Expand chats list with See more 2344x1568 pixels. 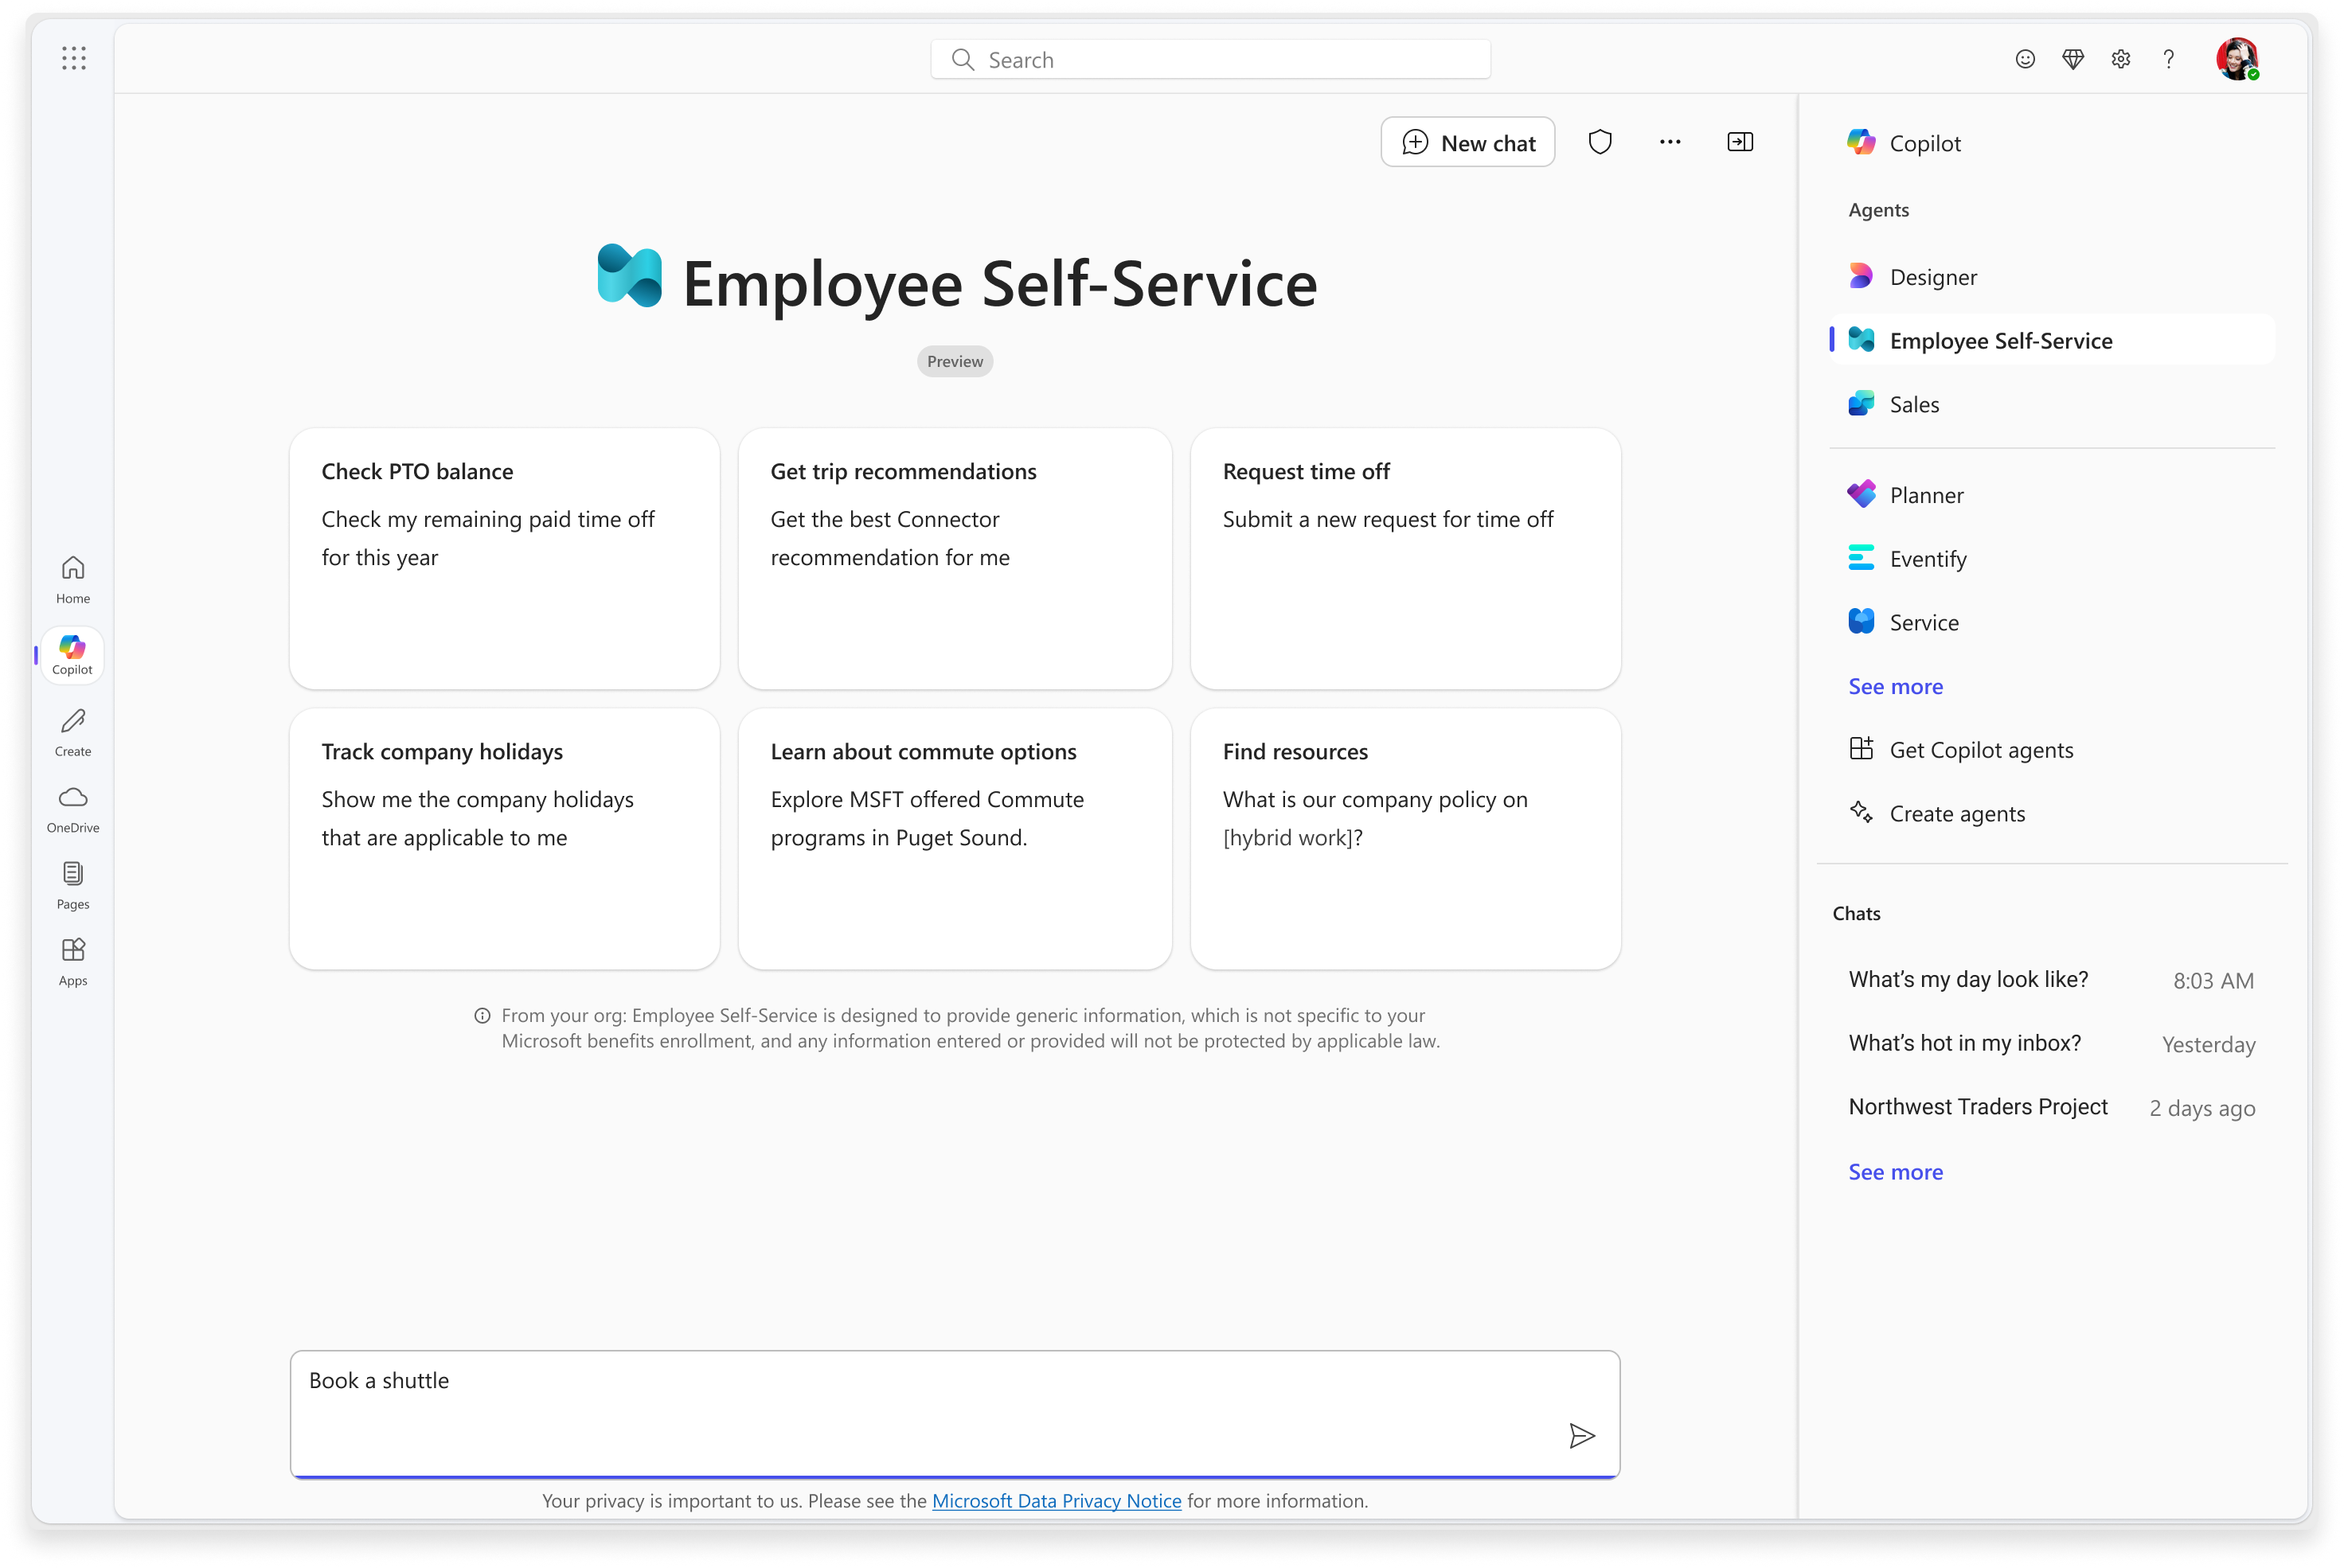point(1895,1172)
